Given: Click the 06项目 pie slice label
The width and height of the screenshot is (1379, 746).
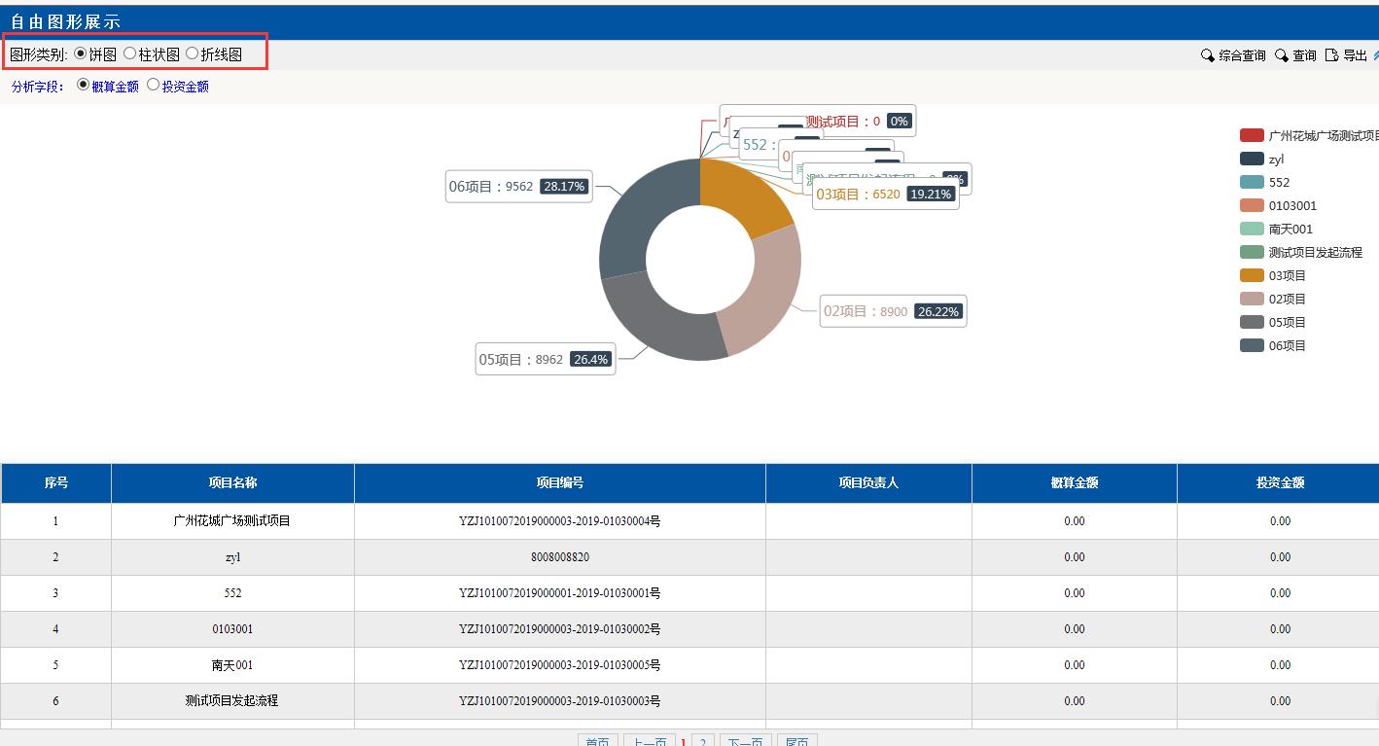Looking at the screenshot, I should pos(518,186).
